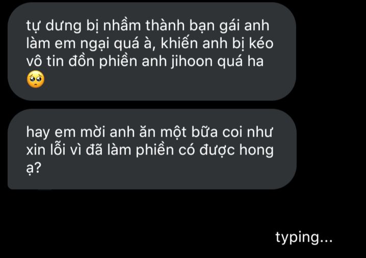366x258 pixels.
Task: Click the name 'jihoon' in the message
Action: (x=192, y=62)
